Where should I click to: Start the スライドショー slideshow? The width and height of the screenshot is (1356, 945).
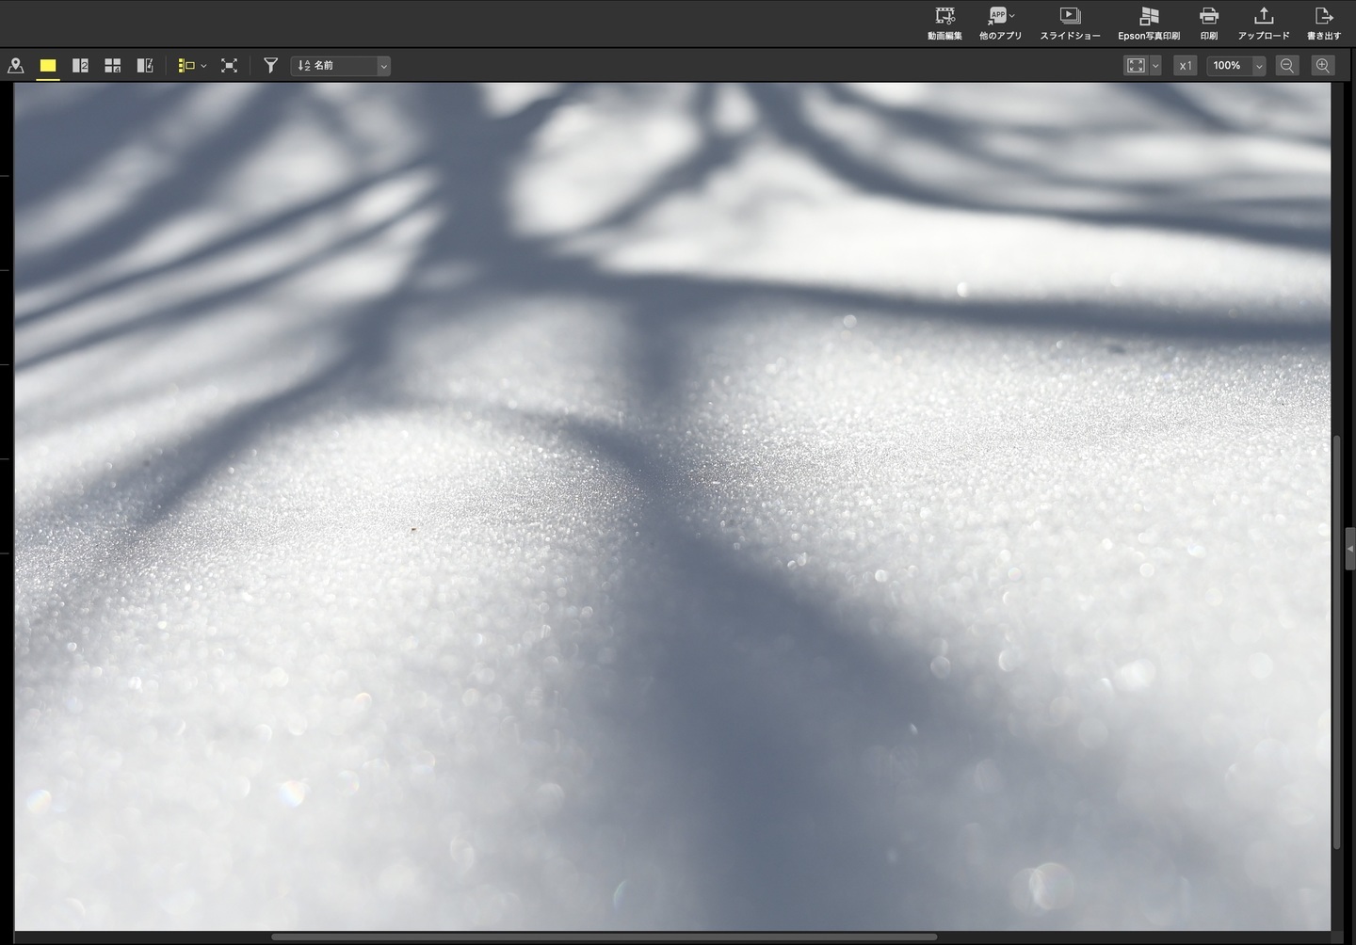[x=1070, y=24]
